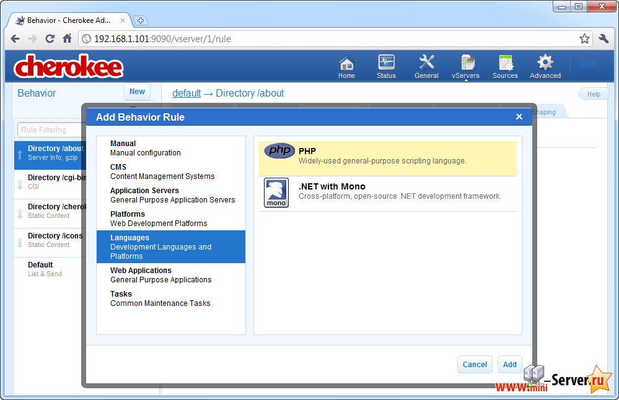Select the Languages category

point(171,247)
